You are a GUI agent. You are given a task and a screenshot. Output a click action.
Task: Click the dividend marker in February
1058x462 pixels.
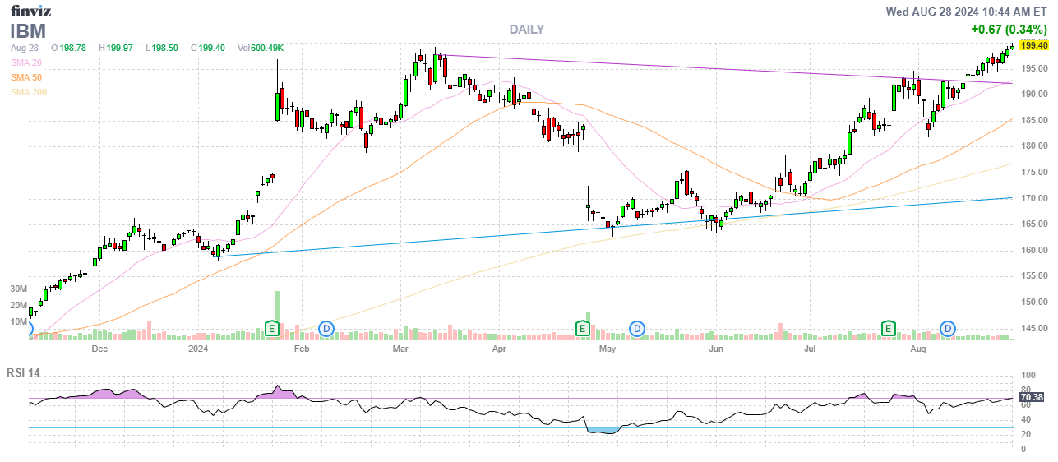pyautogui.click(x=326, y=329)
